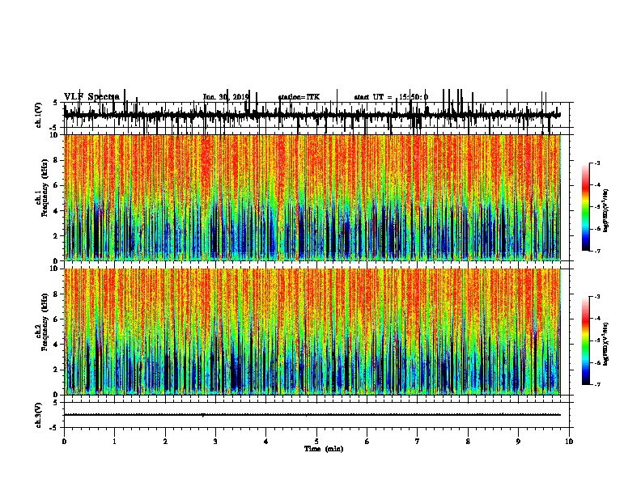This screenshot has width=641, height=495.
Task: Click the "6" kHz tick of ch.2 spectrogram
Action: point(57,319)
